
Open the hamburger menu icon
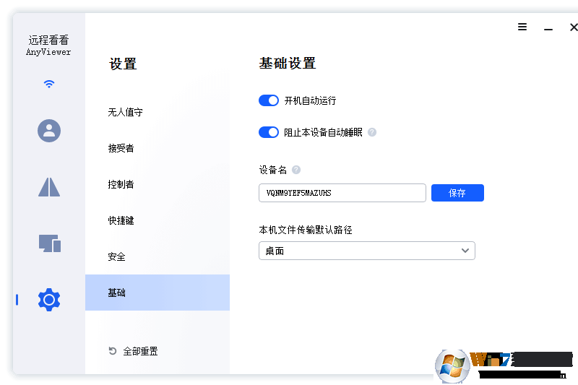(522, 27)
